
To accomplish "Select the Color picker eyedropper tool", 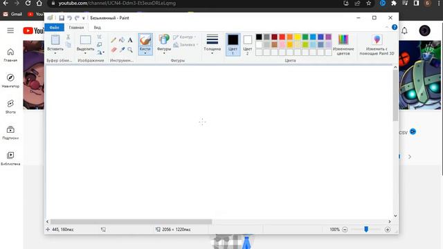I will (x=122, y=50).
